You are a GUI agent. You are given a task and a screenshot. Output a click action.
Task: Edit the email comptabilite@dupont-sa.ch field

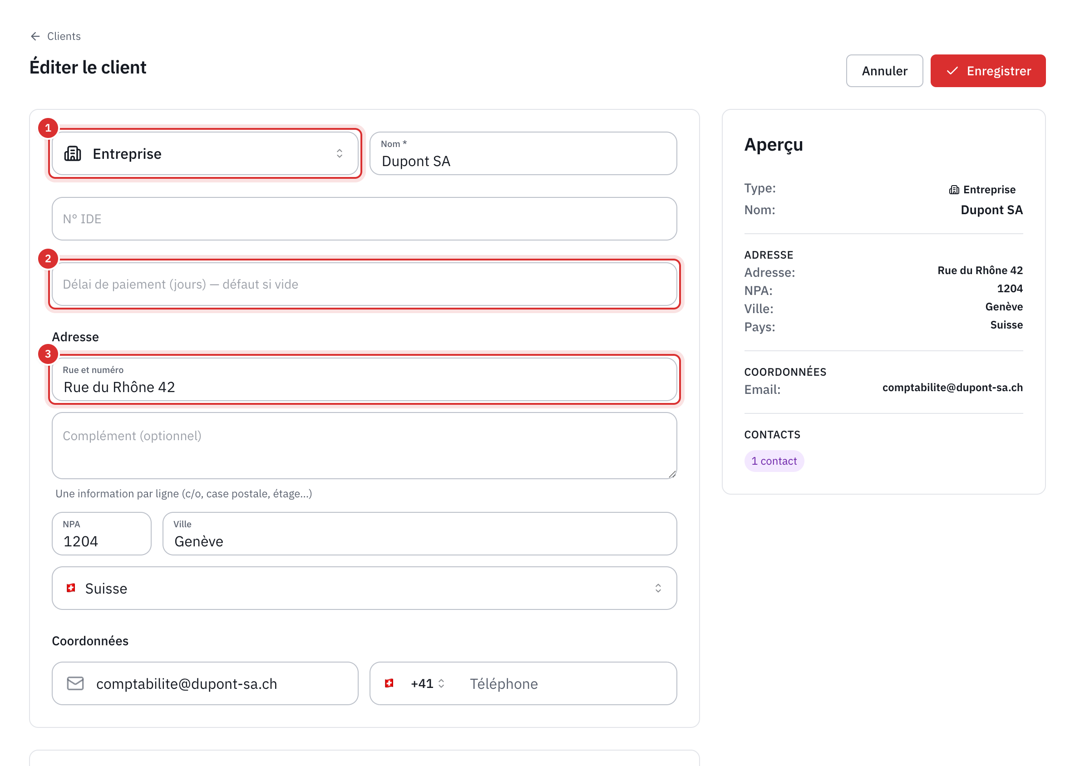[x=205, y=683]
